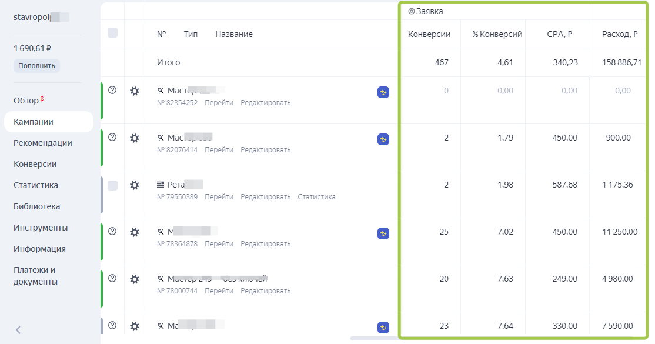Click Перейти for campaign № 82354252
Viewport: 655px width, 344px height.
[219, 103]
